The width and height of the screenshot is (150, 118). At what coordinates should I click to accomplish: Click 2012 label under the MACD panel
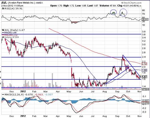coord(23,116)
